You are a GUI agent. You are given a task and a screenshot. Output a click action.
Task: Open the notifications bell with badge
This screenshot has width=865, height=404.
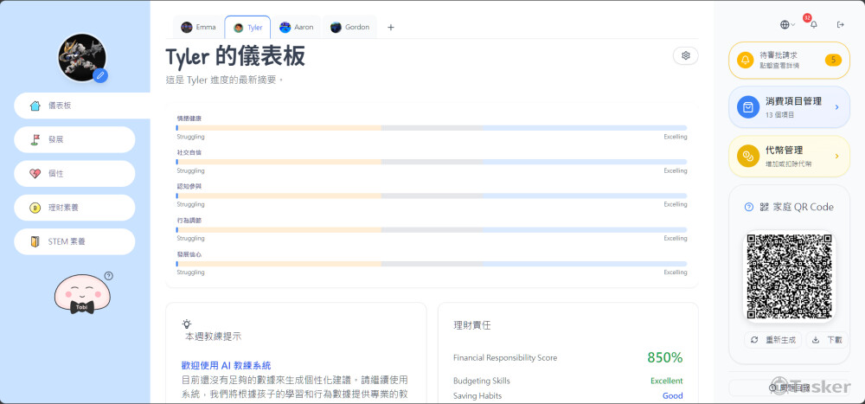tap(813, 25)
